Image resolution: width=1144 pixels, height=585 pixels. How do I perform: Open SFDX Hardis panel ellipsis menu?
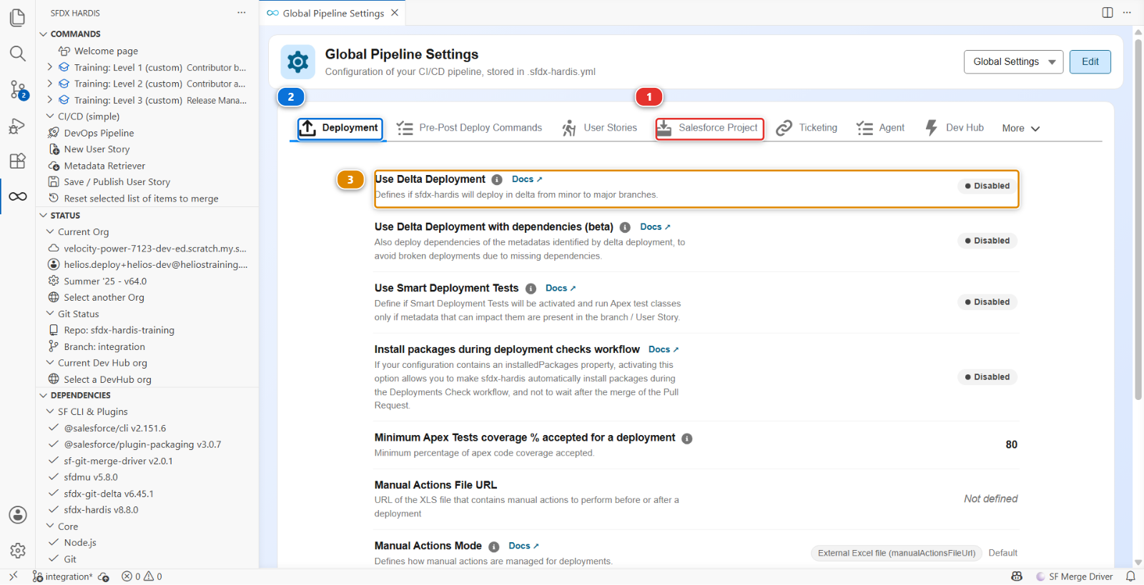click(x=242, y=13)
